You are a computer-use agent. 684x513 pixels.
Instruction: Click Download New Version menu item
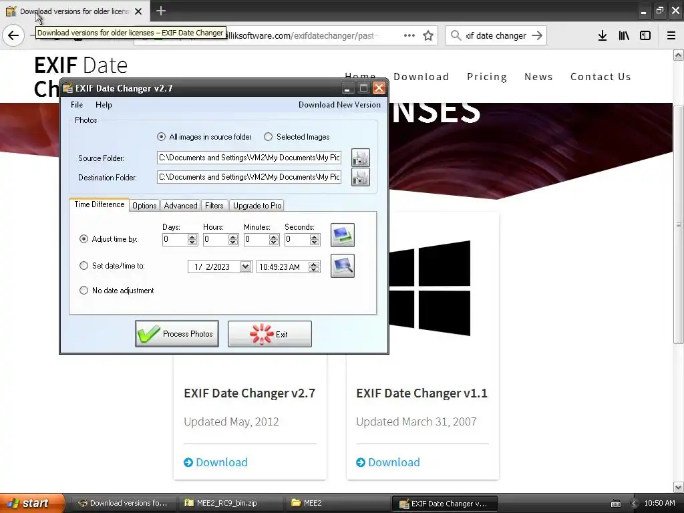[x=339, y=105]
